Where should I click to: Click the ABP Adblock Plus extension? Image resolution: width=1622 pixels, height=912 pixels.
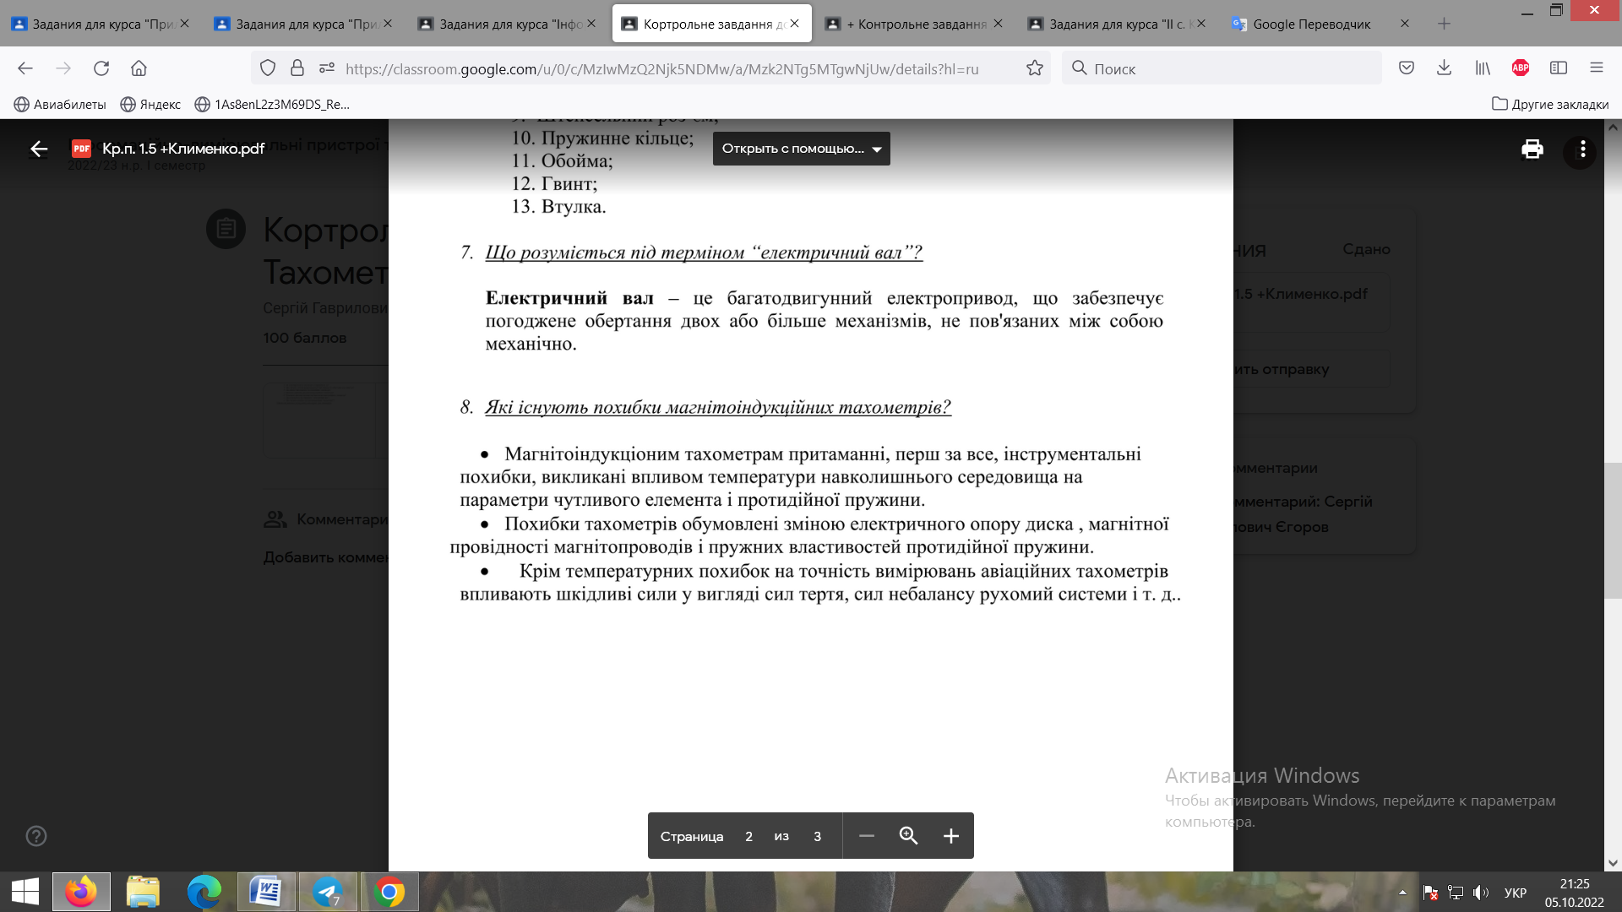point(1521,68)
